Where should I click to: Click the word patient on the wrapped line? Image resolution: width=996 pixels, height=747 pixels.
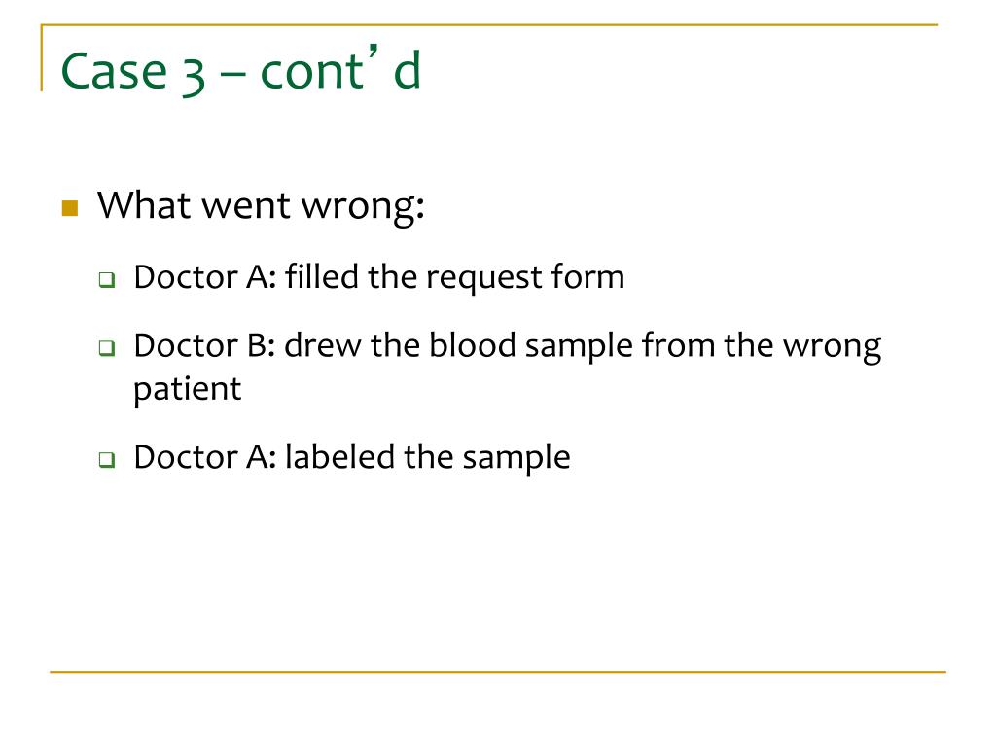coord(188,389)
